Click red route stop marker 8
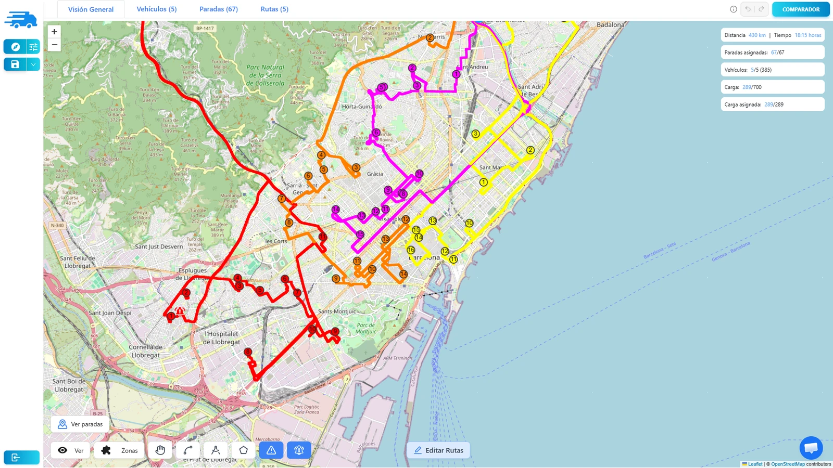This screenshot has height=468, width=833. coord(248,352)
